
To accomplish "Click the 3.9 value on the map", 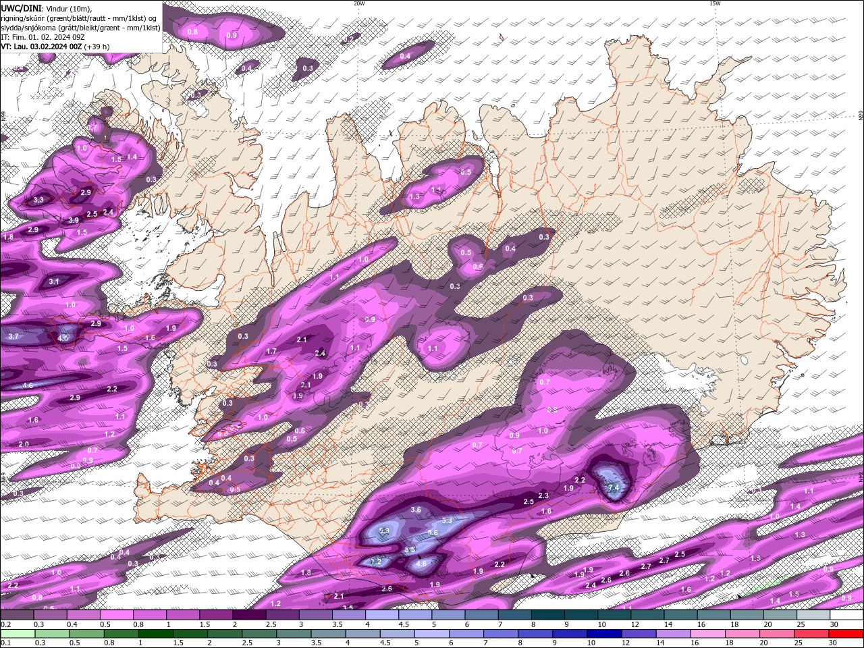I will [x=74, y=220].
